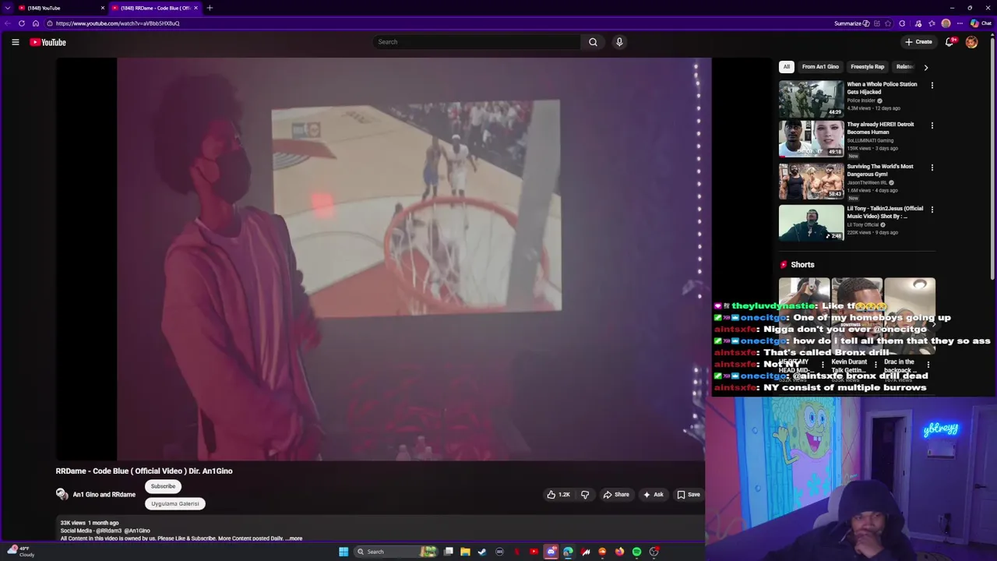Screen dimensions: 997x561
Task: Open File Explorer from the taskbar
Action: (465, 552)
